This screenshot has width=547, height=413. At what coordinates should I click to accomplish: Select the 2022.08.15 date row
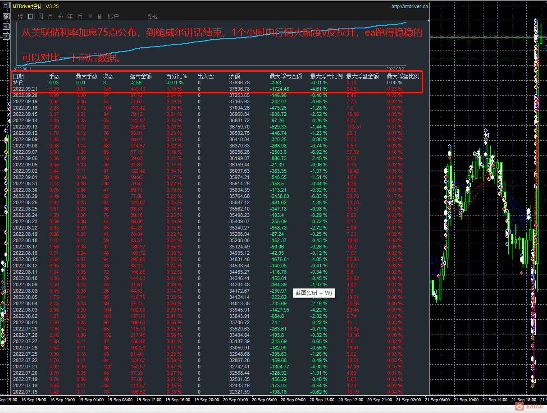click(x=25, y=260)
